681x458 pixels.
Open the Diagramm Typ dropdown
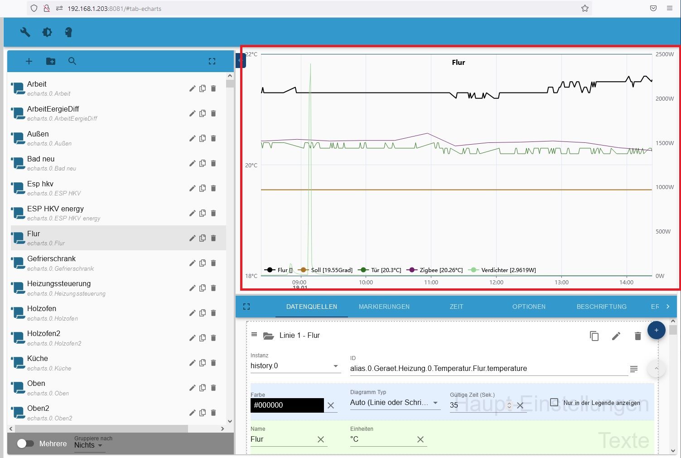[395, 403]
